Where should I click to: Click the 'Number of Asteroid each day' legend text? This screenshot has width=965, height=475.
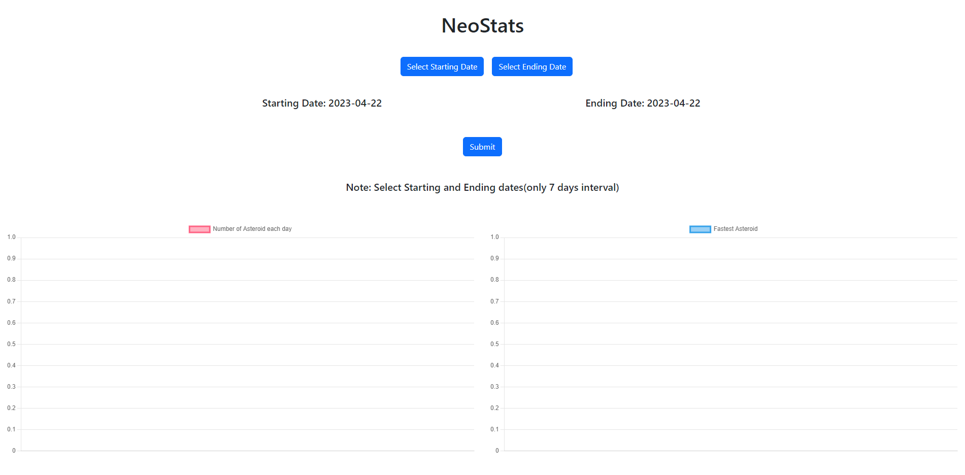pyautogui.click(x=252, y=229)
